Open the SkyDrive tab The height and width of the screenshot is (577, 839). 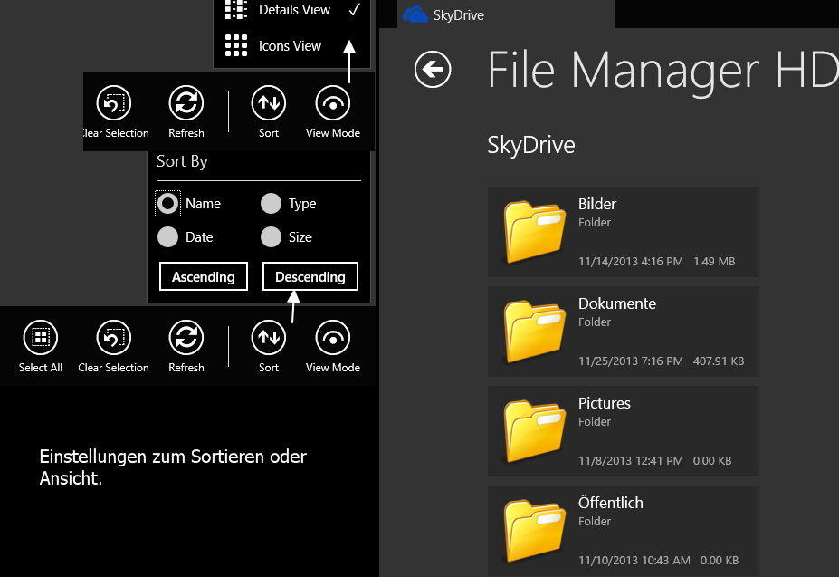click(x=506, y=14)
